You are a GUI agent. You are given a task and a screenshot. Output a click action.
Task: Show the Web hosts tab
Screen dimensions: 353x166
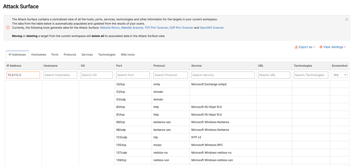128,55
